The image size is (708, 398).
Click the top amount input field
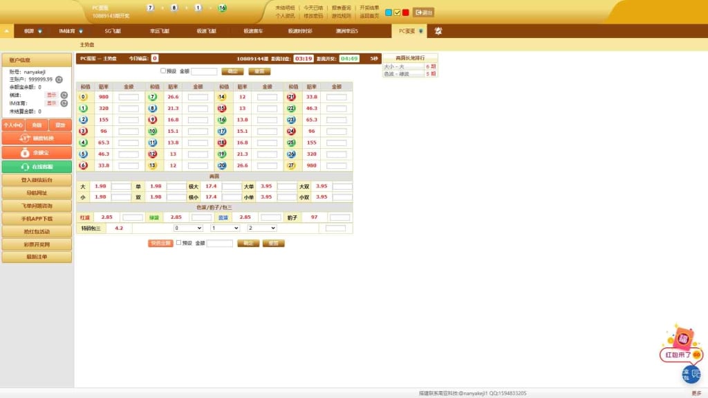point(204,71)
